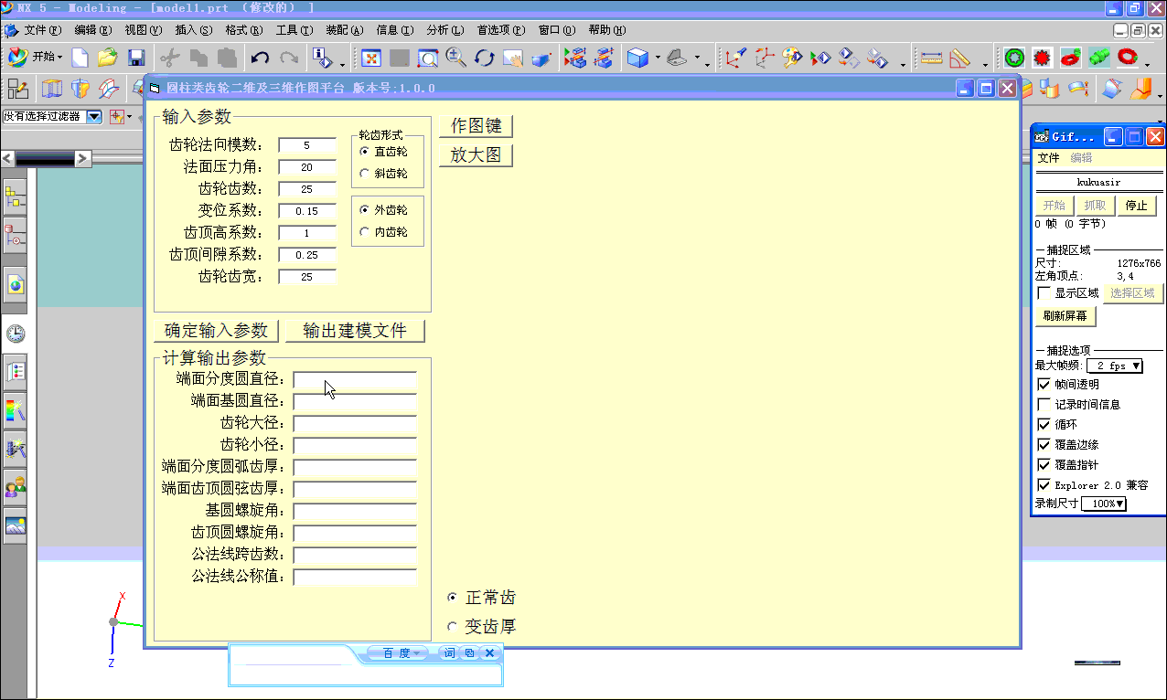Click the 刷新屏幕 button
This screenshot has width=1167, height=700.
click(1065, 316)
